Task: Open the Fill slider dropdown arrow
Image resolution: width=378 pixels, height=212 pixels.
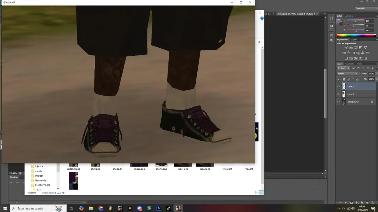Action: pos(376,79)
